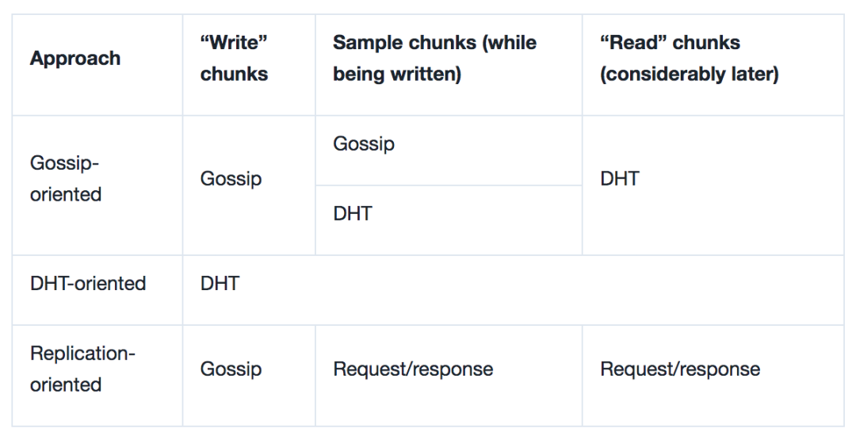Select the quoted word 'Read' in header
The image size is (852, 432).
630,43
